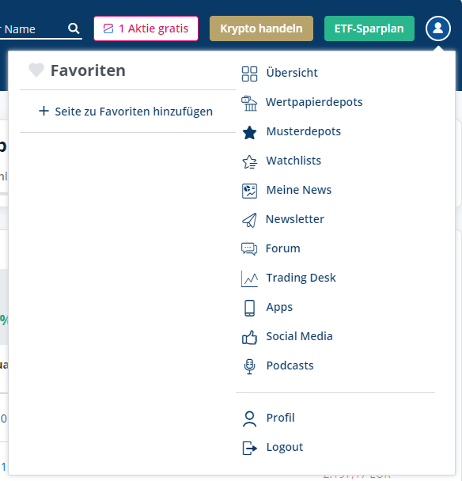This screenshot has height=481, width=462.
Task: Click the 1 Aktie gratis button
Action: click(x=146, y=28)
